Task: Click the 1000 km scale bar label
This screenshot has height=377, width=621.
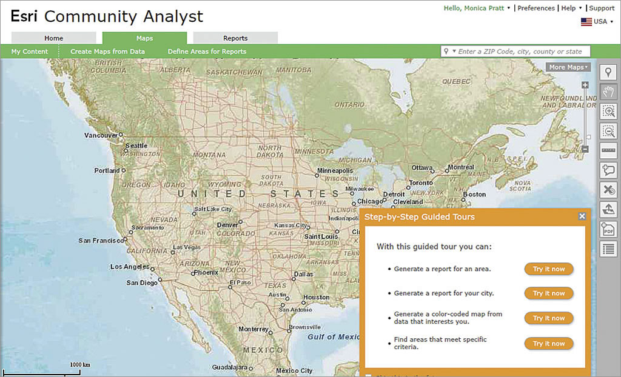Action: click(81, 364)
